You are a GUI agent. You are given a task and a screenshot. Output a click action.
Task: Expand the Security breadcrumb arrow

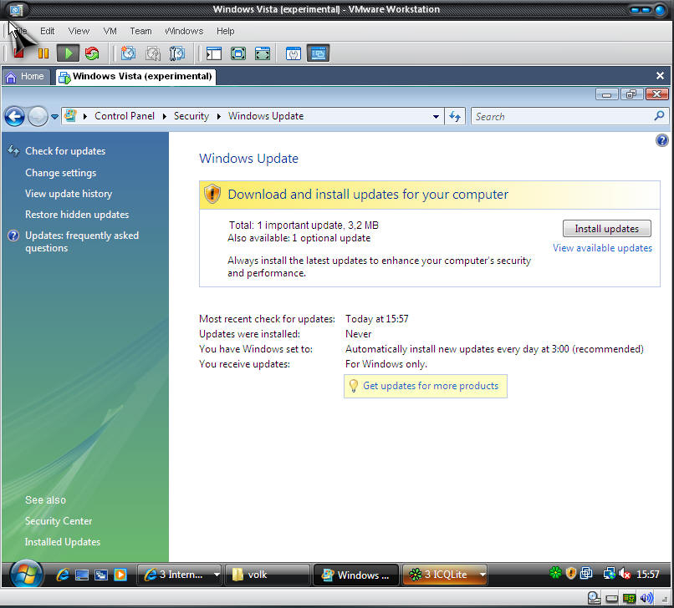[x=219, y=116]
